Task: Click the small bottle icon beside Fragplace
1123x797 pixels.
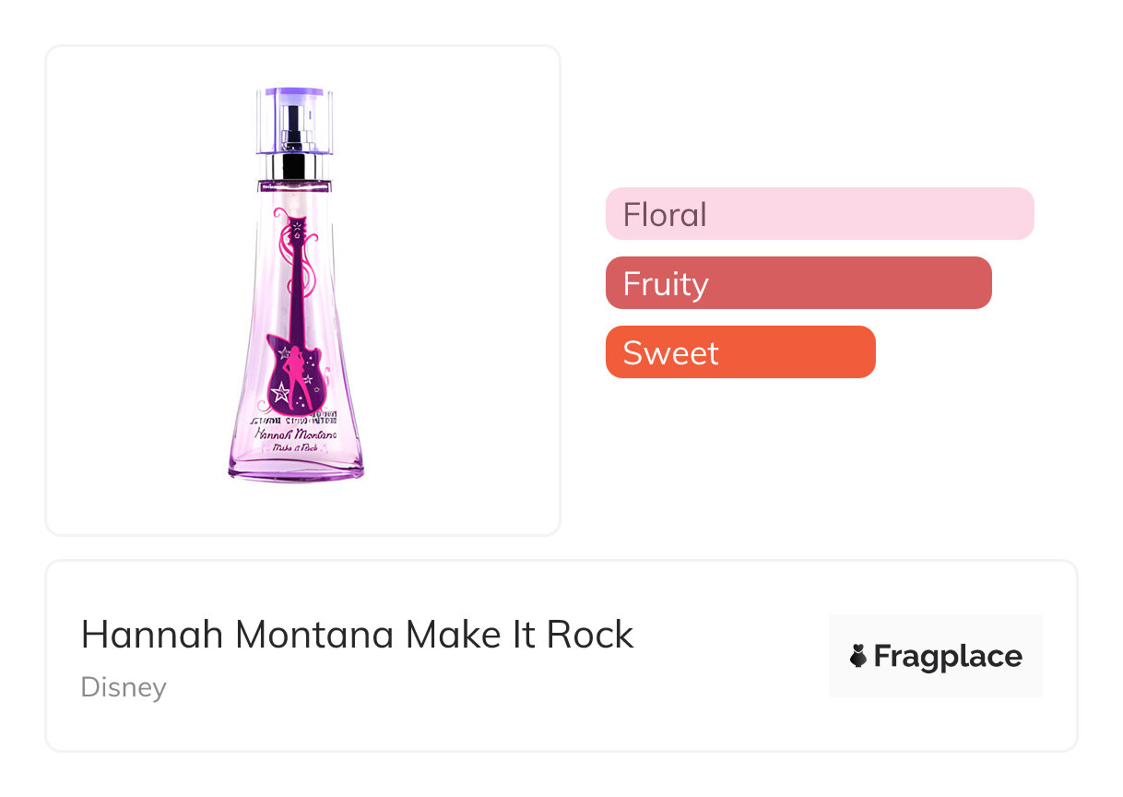Action: tap(858, 657)
